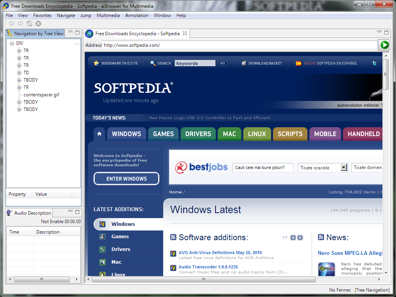396x297 pixels.
Task: Click the Twitter bird icon
Action: (374, 63)
